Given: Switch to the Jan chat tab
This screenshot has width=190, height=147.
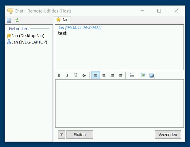Looking at the screenshot, I should pos(62,20).
